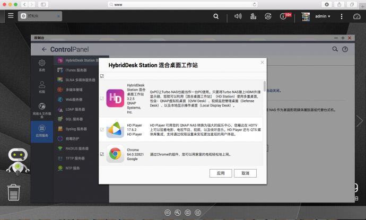Click the Chrome app icon

115,154
